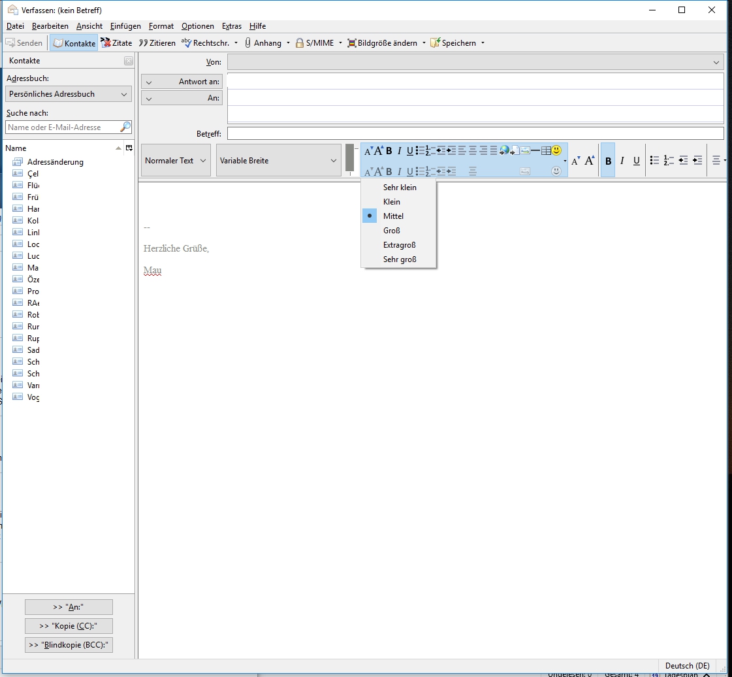Run spell check via Rechtschr. icon
The image size is (732, 677).
[x=186, y=43]
